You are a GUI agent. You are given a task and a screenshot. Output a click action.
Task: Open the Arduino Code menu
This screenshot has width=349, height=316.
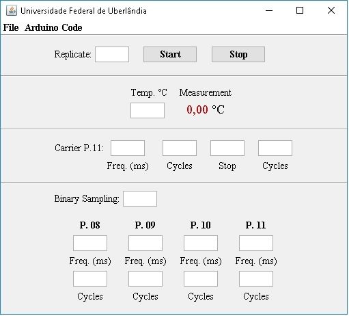[x=53, y=27]
